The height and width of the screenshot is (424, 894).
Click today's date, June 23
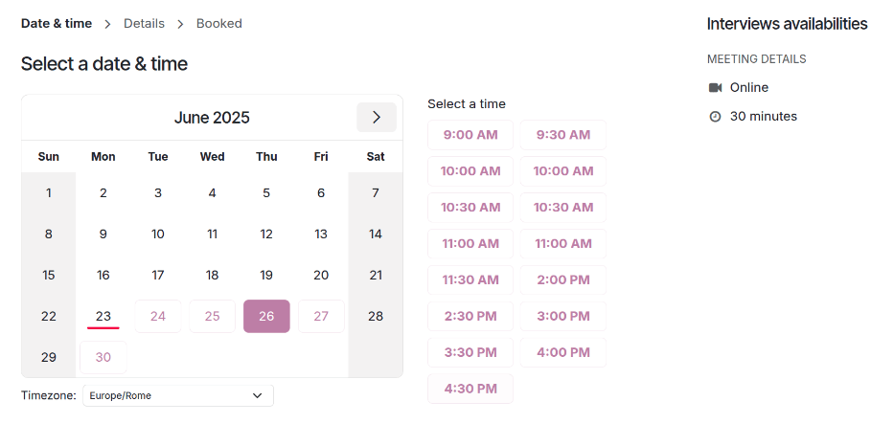click(103, 316)
